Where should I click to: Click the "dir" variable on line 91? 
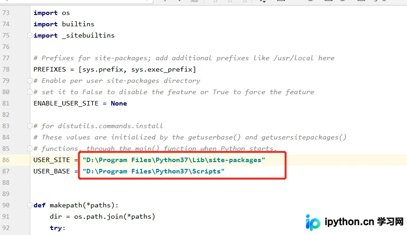56,216
